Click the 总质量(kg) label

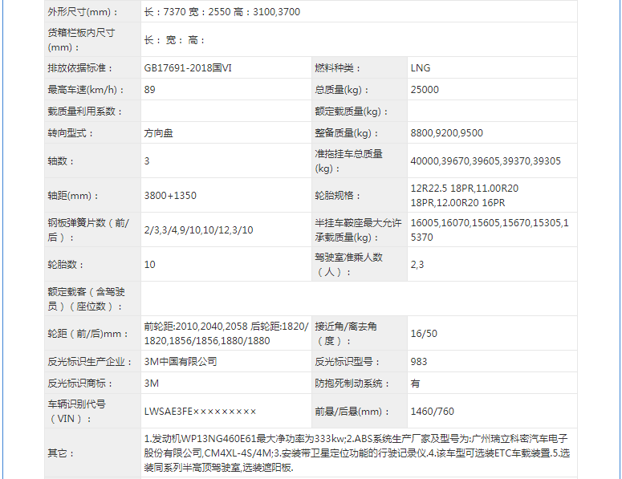point(342,90)
